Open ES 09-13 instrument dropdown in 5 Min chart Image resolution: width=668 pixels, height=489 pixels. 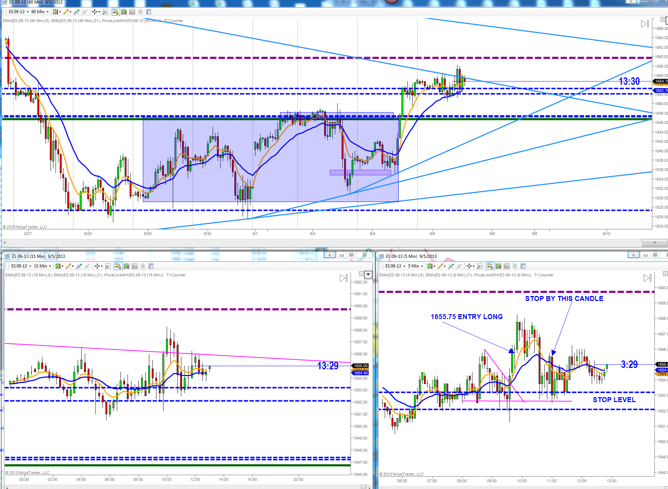click(x=395, y=266)
